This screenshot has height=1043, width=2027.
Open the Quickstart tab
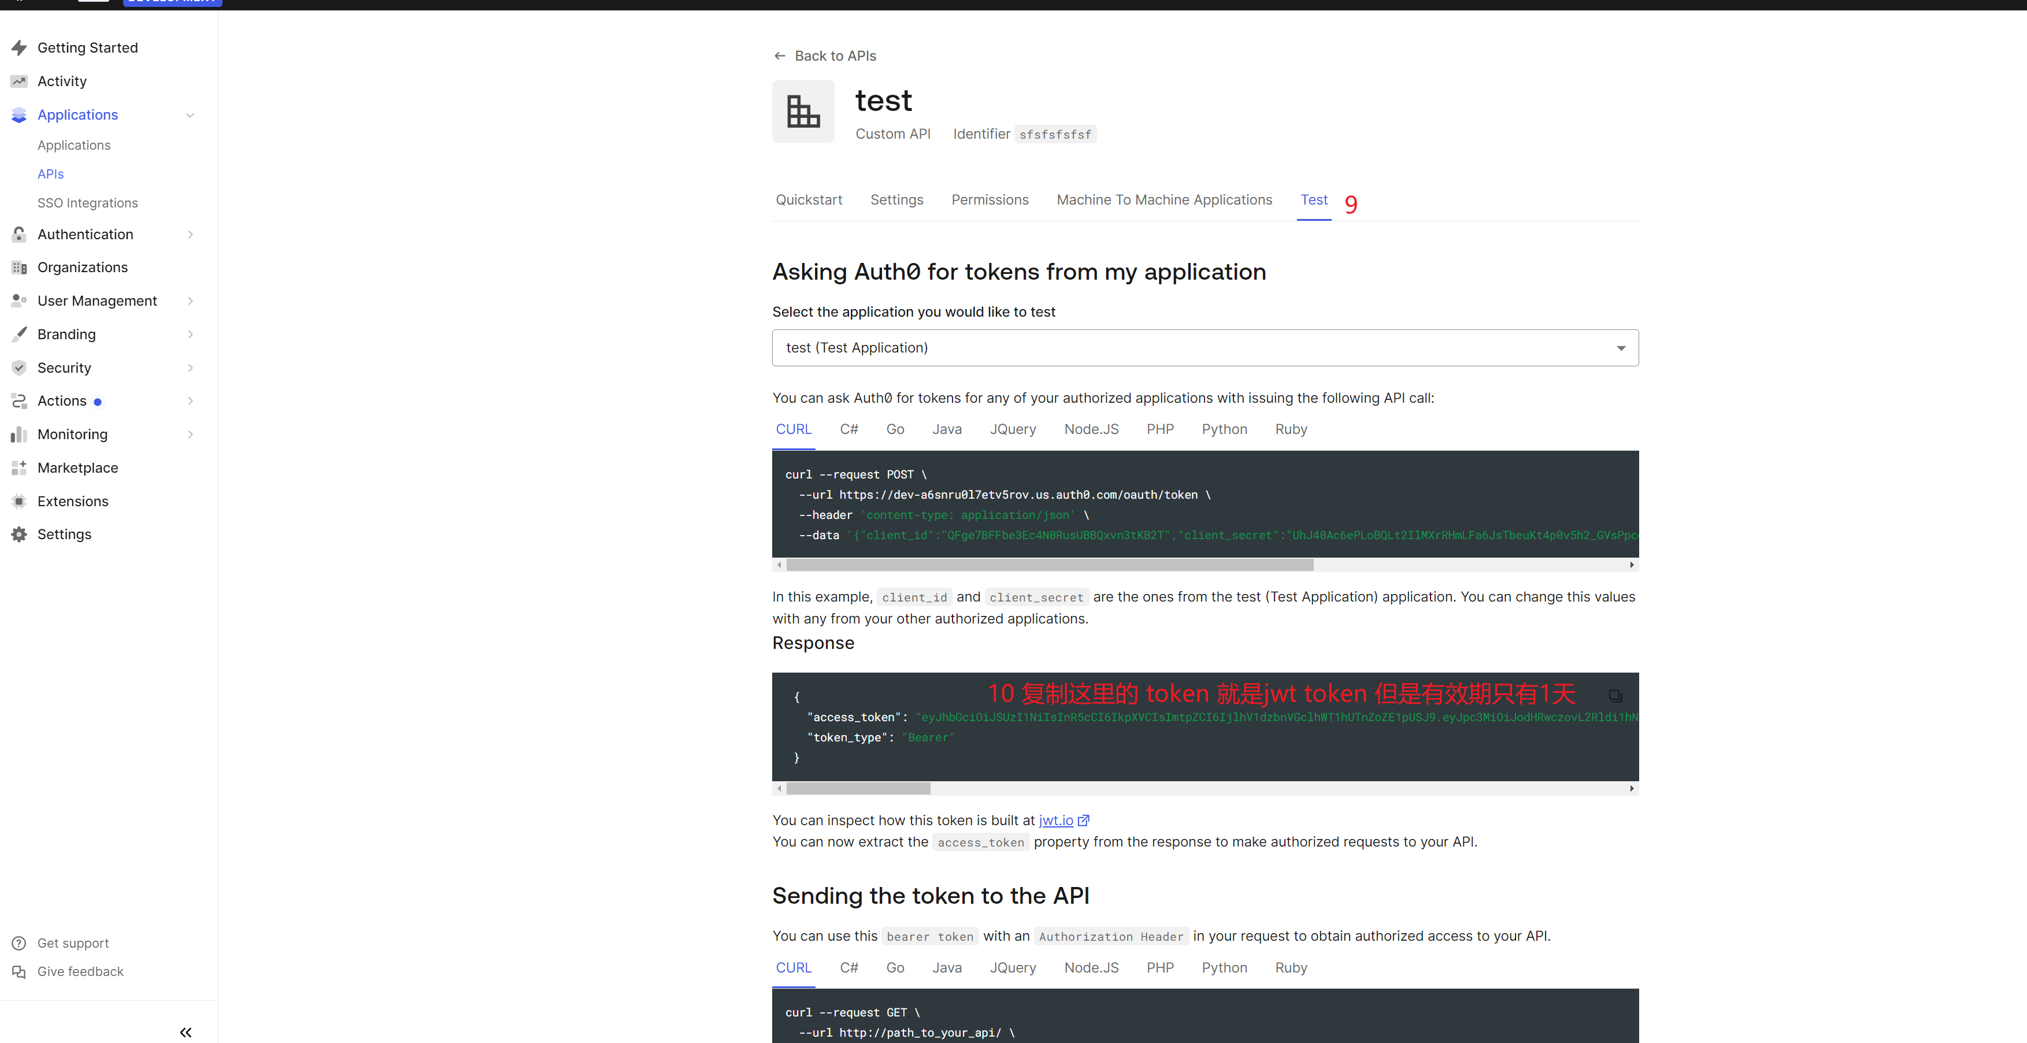point(809,200)
